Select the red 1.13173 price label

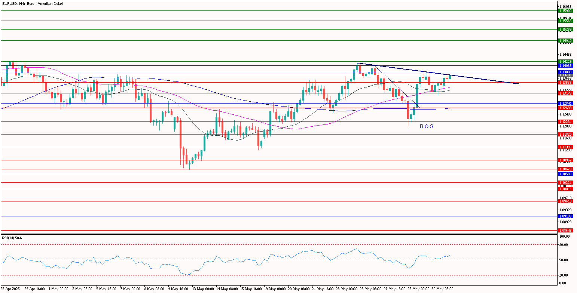(565, 93)
